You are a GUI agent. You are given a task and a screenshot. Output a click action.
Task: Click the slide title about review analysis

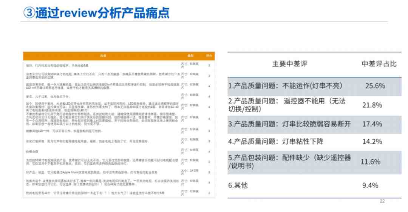[x=96, y=13]
